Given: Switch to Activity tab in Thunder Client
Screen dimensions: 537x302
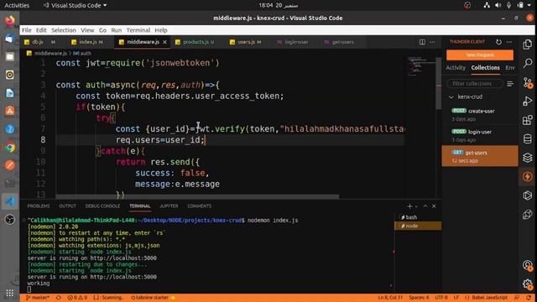Looking at the screenshot, I should 456,68.
